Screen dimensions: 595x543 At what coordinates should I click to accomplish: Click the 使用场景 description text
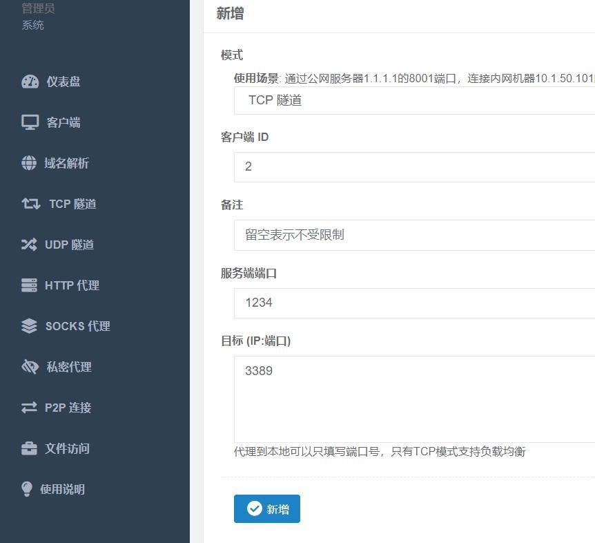(x=414, y=78)
